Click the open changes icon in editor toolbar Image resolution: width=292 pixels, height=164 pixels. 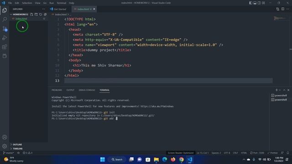click(x=278, y=9)
